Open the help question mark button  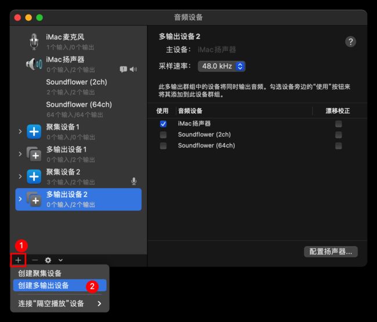(x=350, y=42)
